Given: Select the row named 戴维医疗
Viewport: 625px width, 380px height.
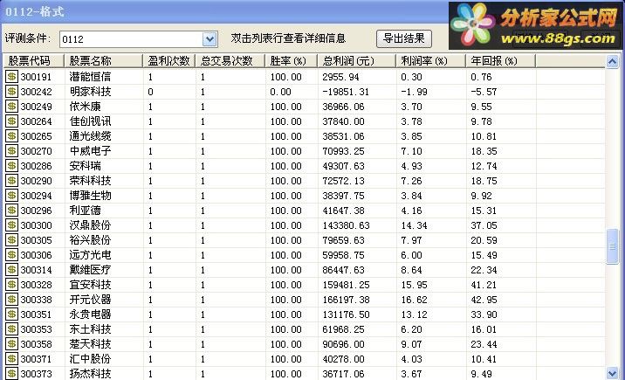Looking at the screenshot, I should pyautogui.click(x=305, y=270).
